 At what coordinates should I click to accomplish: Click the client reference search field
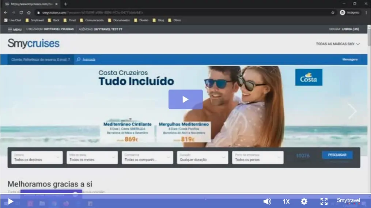coord(40,59)
